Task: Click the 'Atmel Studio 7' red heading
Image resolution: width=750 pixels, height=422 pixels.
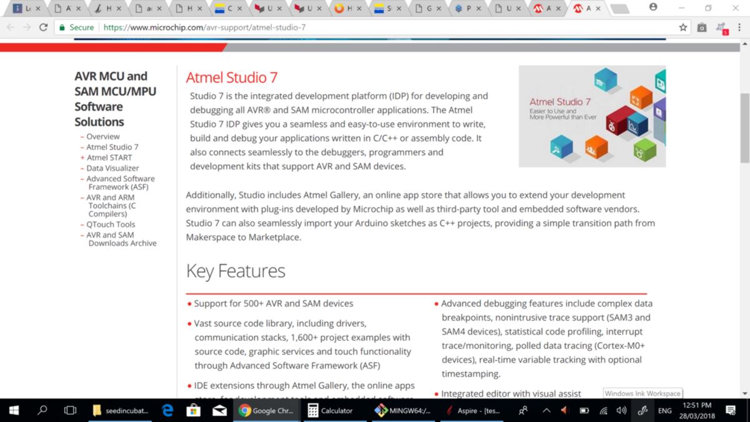Action: point(232,78)
